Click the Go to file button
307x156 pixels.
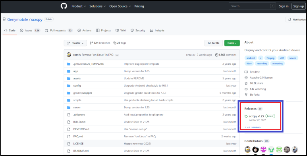click(213, 43)
